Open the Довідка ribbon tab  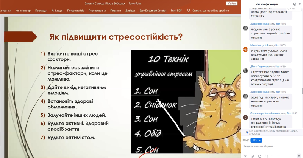pyautogui.click(x=130, y=11)
